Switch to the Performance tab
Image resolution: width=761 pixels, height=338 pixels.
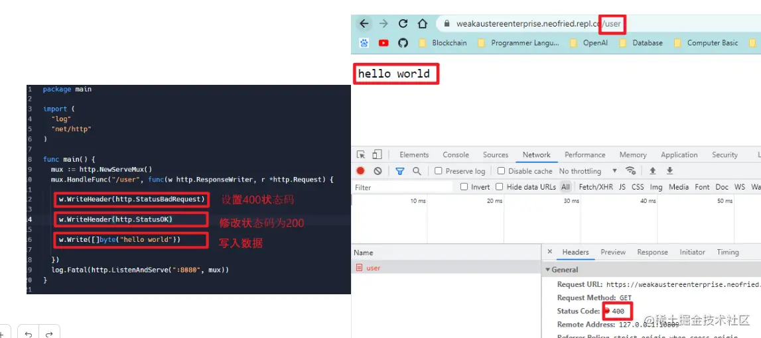click(x=585, y=154)
